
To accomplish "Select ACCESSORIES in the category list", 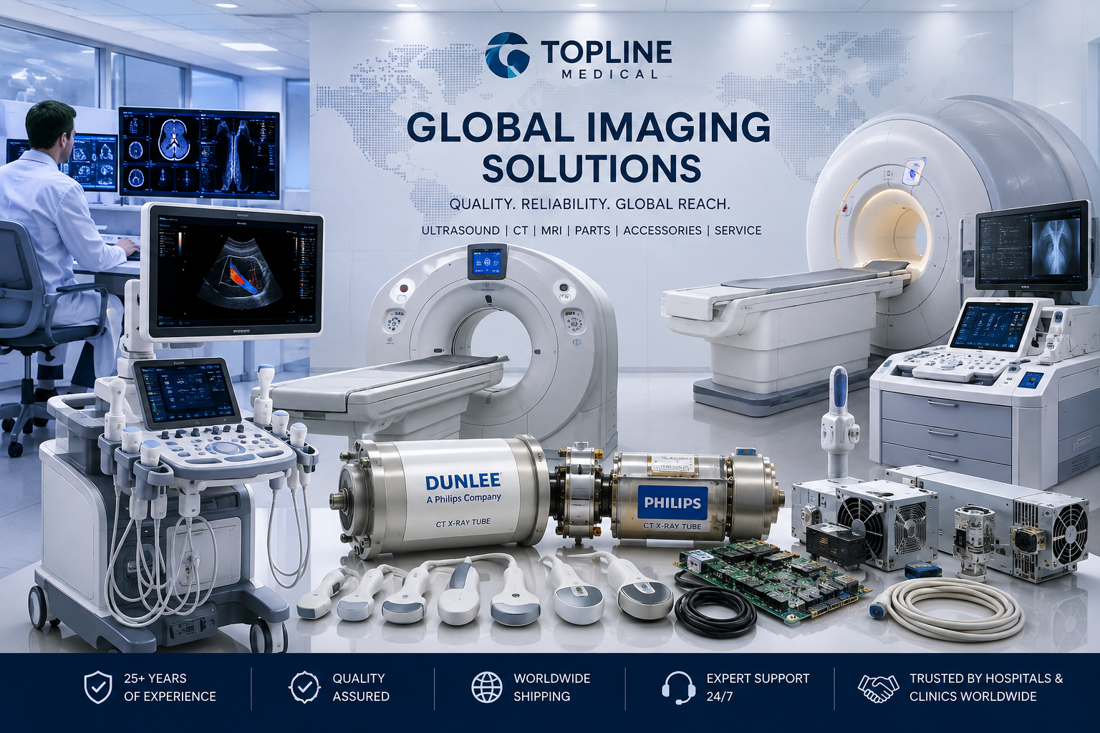I will pos(662,230).
